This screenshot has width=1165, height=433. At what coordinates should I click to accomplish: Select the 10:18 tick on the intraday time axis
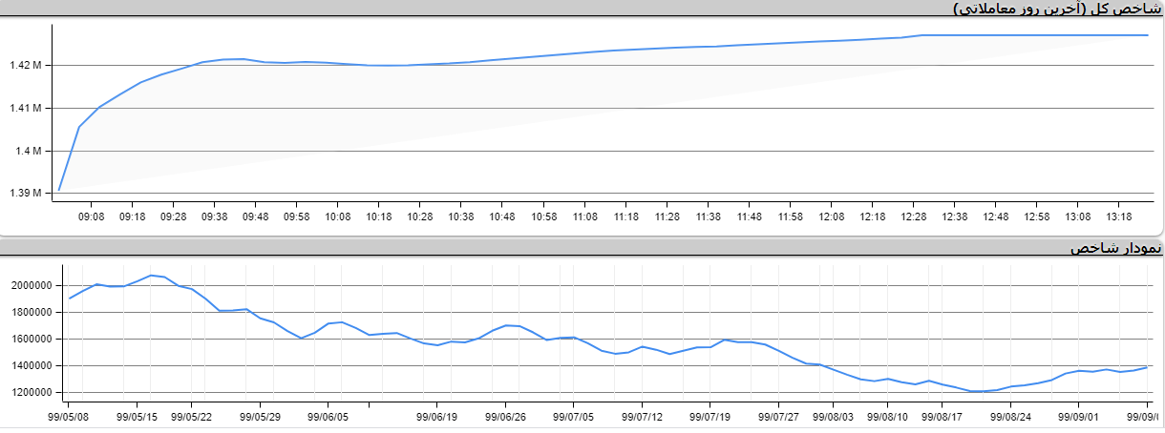pos(378,217)
